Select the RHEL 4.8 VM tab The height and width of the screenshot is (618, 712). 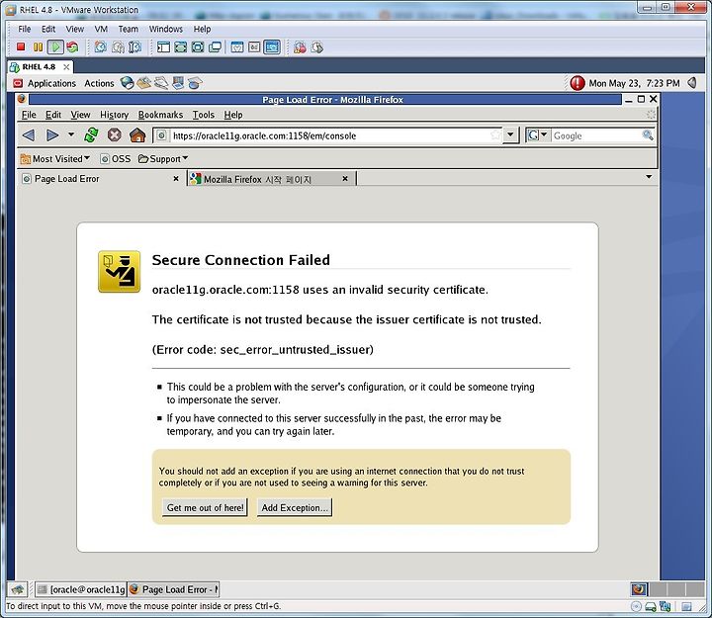(39, 67)
